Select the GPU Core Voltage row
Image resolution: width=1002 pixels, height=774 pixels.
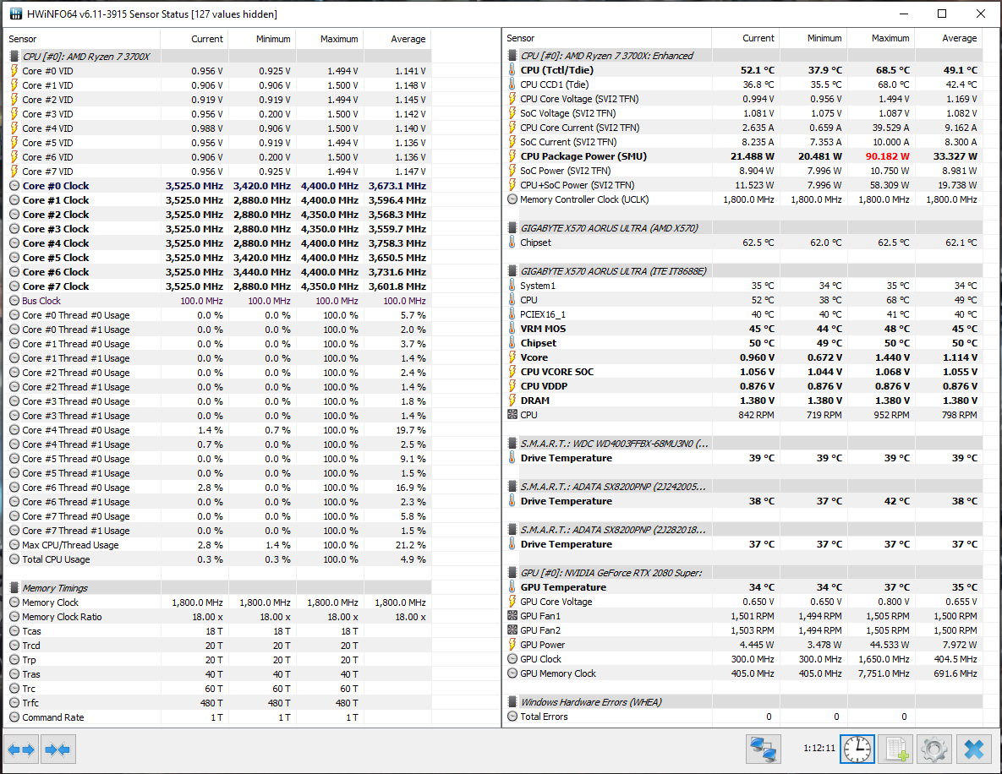tap(743, 602)
